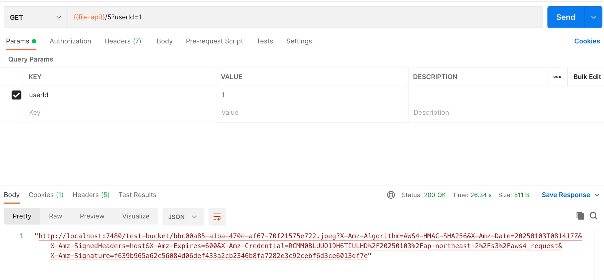Click the Status 200 OK text
The image size is (604, 280).
(x=424, y=195)
